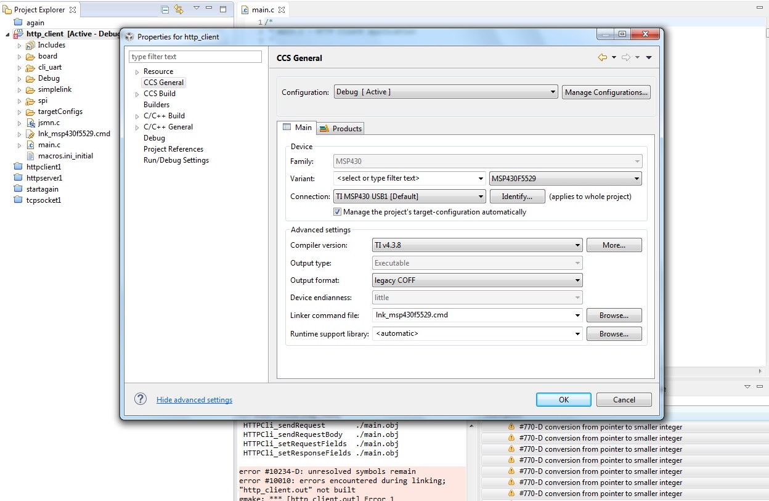769x501 pixels.
Task: Go back with yellow arrow in Properties dialog
Action: [603, 57]
